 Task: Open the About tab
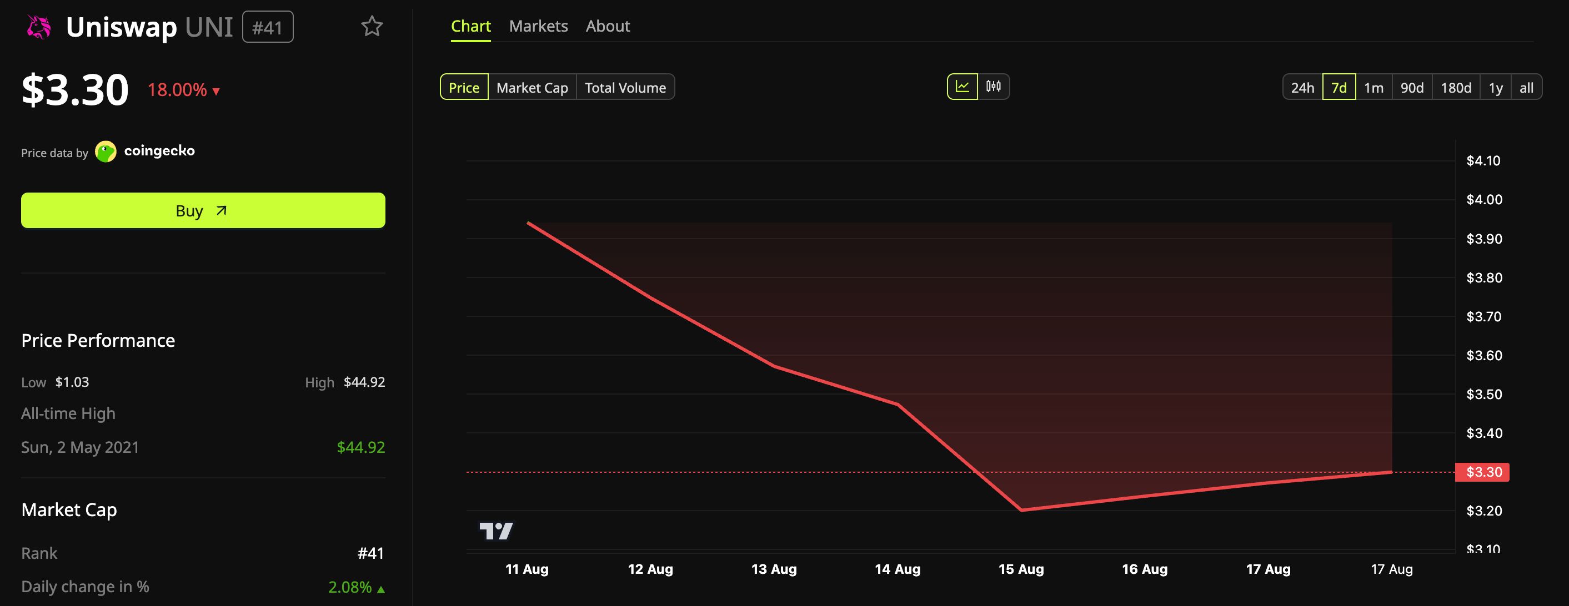coord(608,26)
